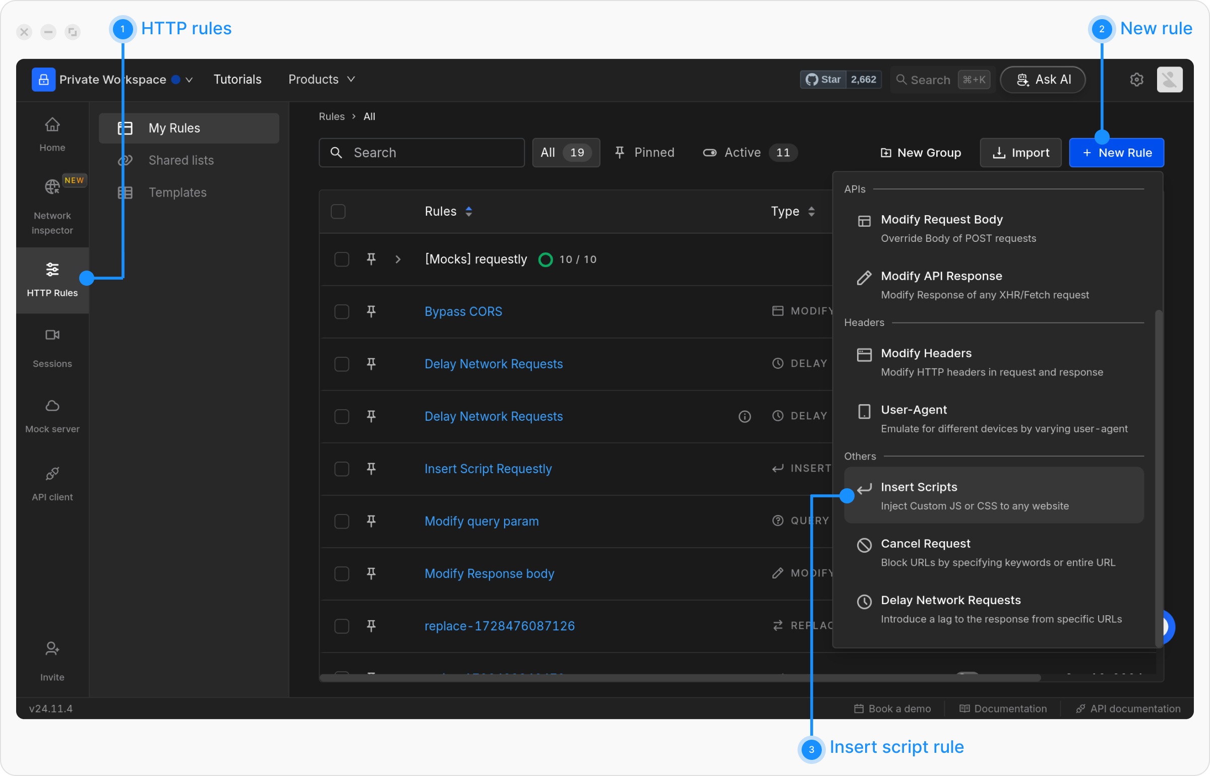Image resolution: width=1210 pixels, height=776 pixels.
Task: Tick the Modify query param checkbox
Action: point(342,521)
